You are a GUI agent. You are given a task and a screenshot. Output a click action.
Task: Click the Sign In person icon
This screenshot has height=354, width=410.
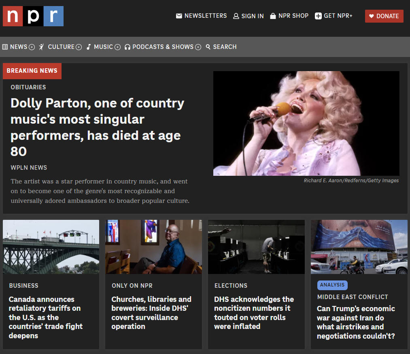pos(236,16)
